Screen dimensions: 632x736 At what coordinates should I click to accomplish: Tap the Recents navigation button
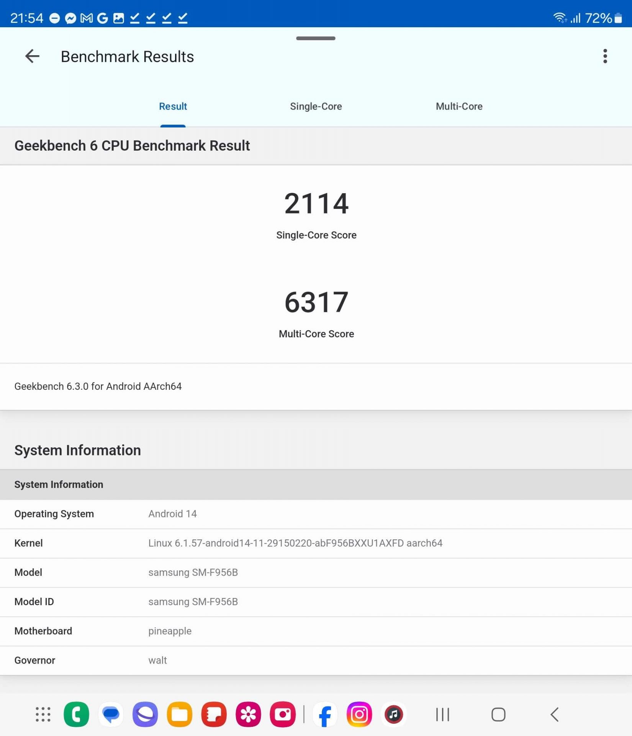pyautogui.click(x=442, y=714)
